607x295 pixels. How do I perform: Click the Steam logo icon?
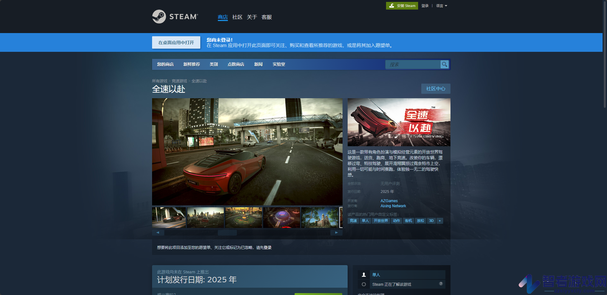pos(159,17)
